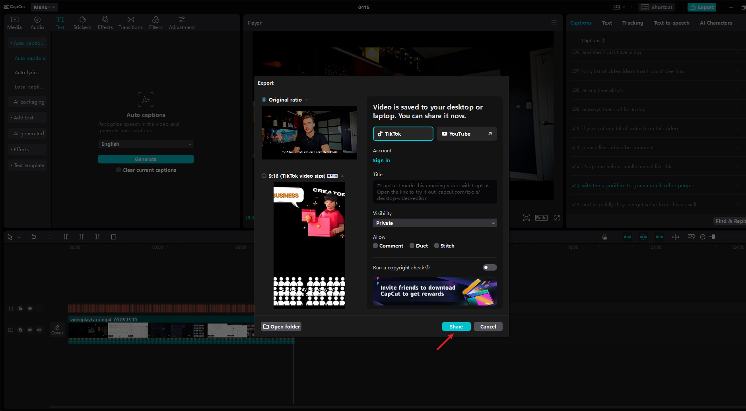Adjust the timeline zoom slider
This screenshot has width=746, height=411.
713,237
